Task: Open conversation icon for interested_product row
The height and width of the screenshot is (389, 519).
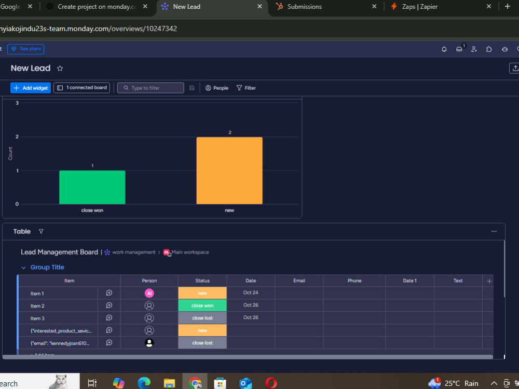Action: [x=109, y=330]
